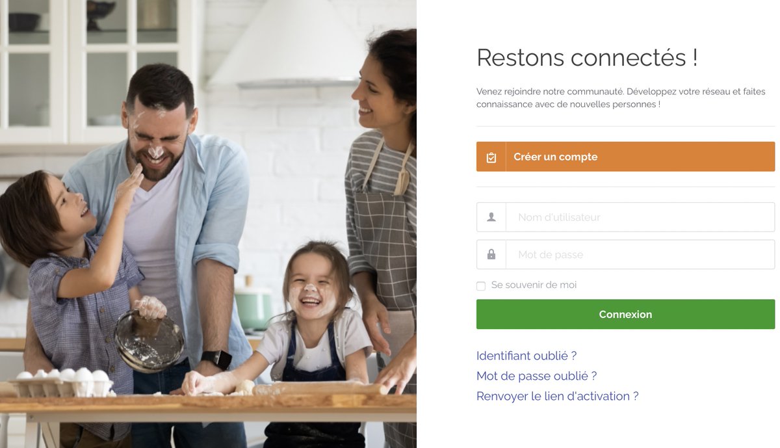Click the Se souvenir de moi label text

point(534,285)
